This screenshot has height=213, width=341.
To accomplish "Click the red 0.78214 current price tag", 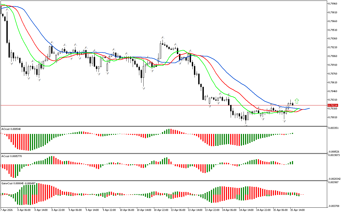I will pos(333,105).
